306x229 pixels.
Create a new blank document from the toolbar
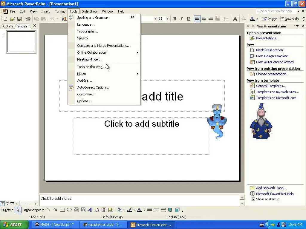(x=5, y=19)
